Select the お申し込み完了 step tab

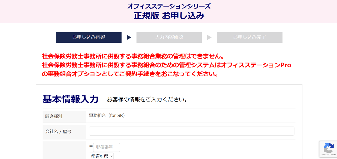coord(250,37)
